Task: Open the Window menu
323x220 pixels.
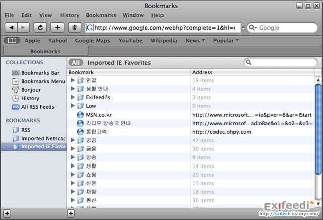Action: click(x=133, y=15)
